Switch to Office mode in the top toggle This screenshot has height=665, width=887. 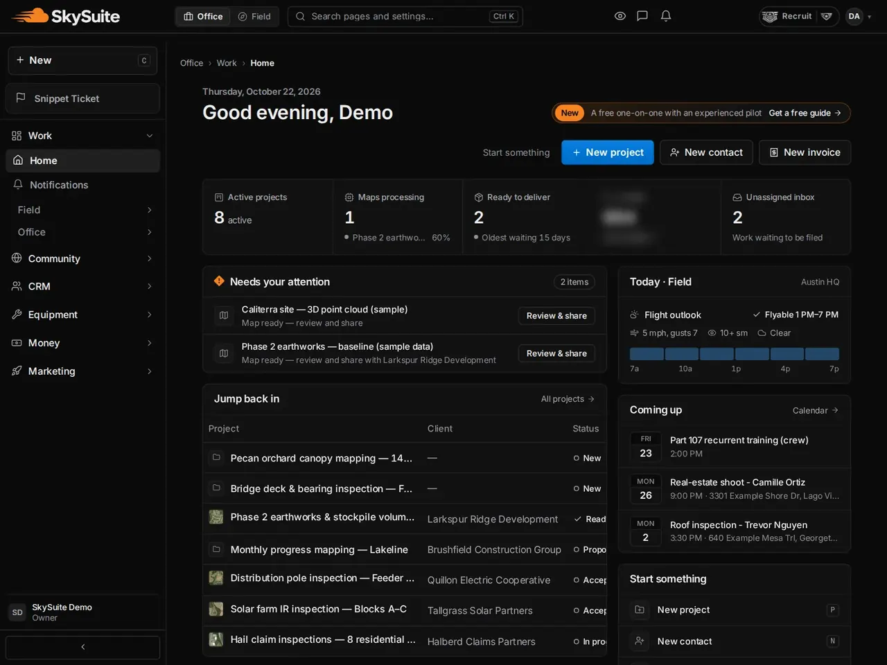(x=203, y=17)
